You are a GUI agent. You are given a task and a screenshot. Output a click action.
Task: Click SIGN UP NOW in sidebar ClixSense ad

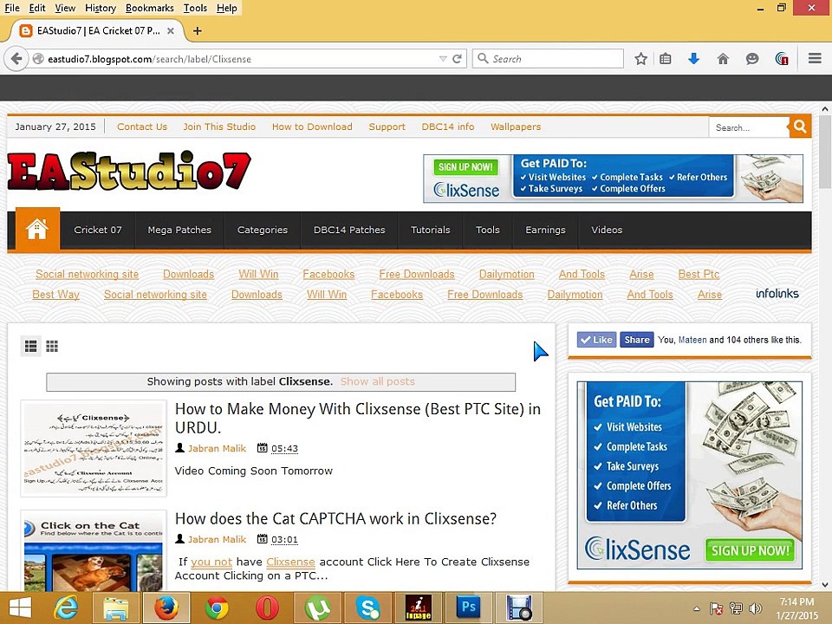point(749,550)
